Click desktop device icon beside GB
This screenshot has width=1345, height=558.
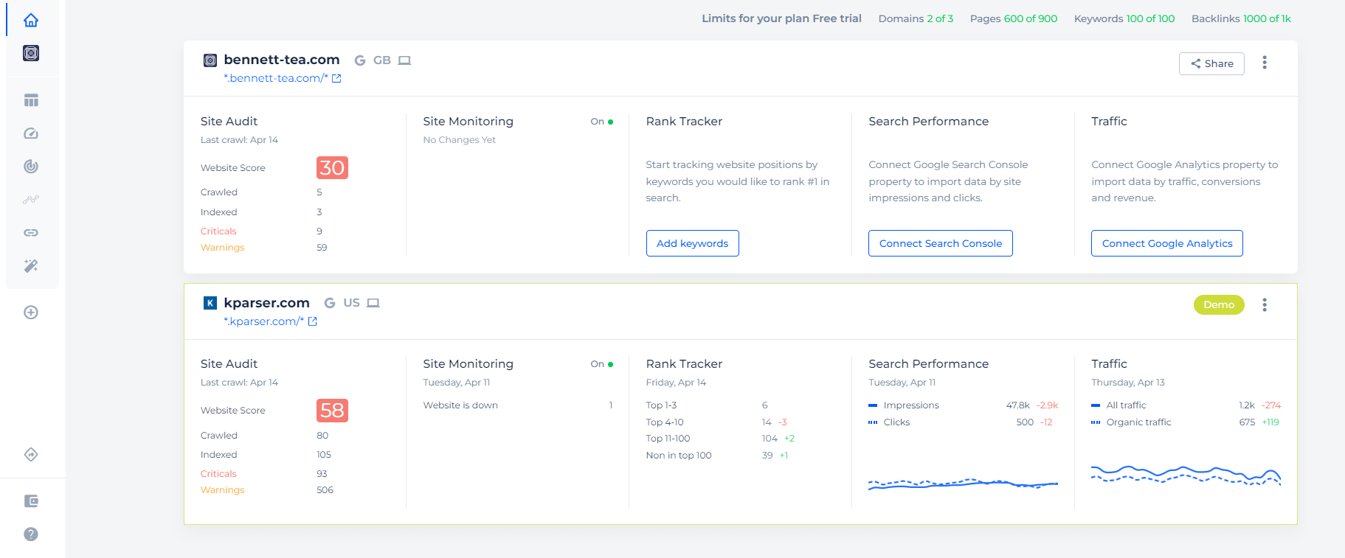click(x=404, y=60)
